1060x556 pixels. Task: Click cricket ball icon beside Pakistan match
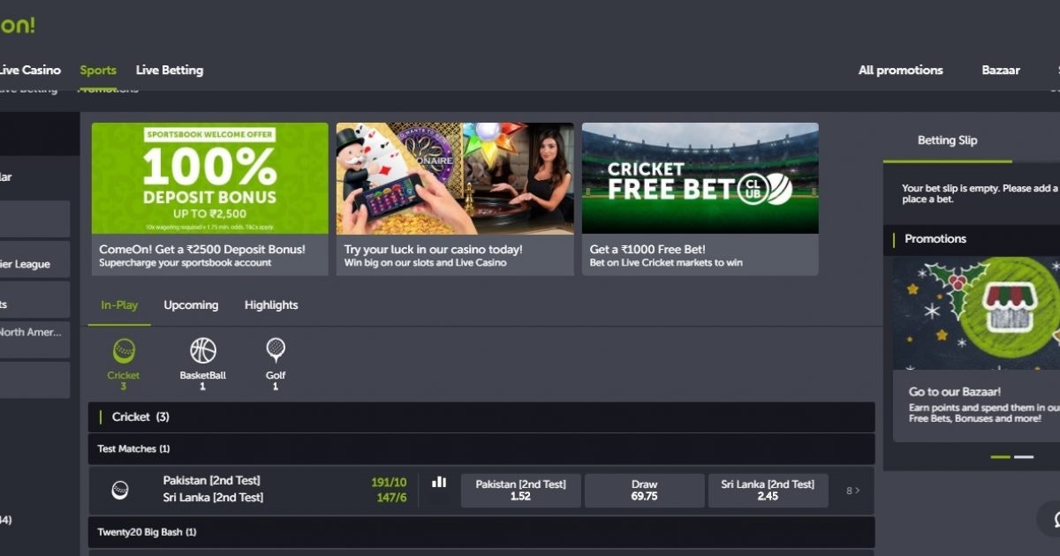120,490
